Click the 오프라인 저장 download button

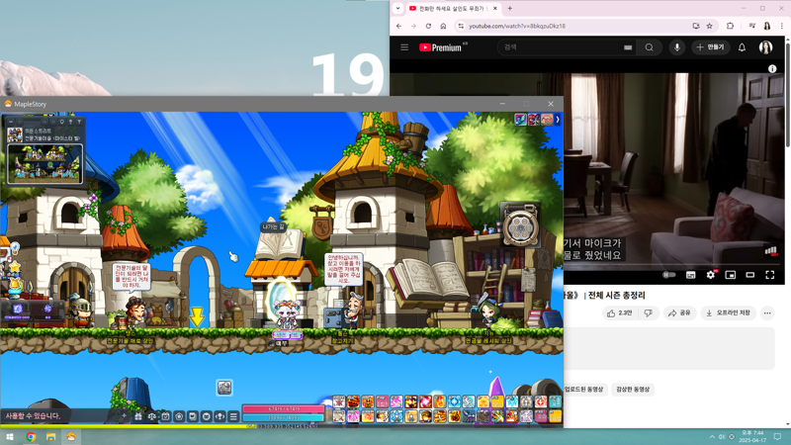[728, 313]
